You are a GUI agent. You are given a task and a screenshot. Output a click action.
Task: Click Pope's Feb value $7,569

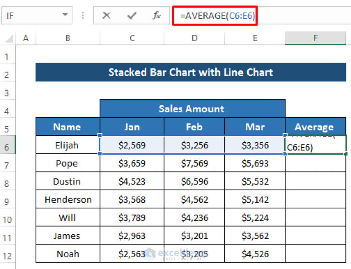pos(194,163)
